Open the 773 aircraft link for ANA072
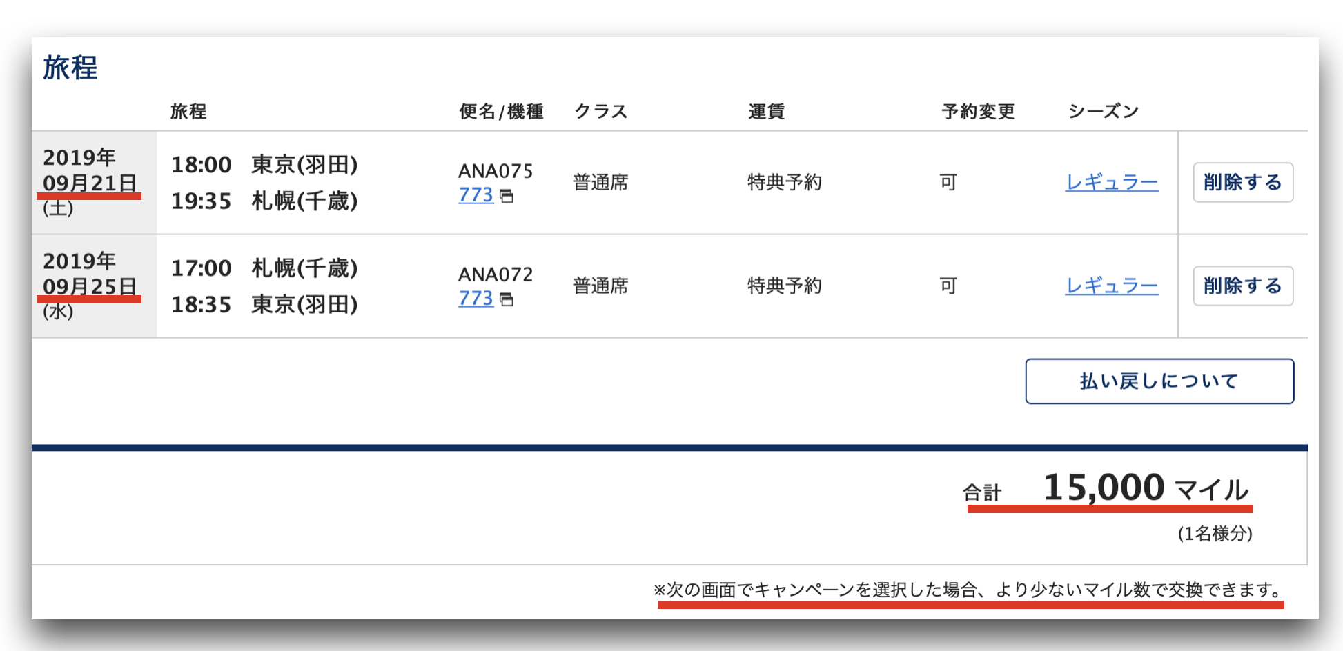This screenshot has width=1343, height=651. coord(476,299)
